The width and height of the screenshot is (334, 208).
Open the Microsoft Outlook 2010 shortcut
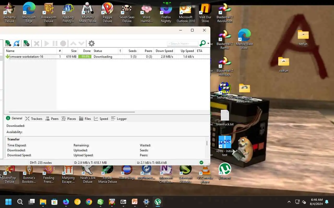(186, 12)
